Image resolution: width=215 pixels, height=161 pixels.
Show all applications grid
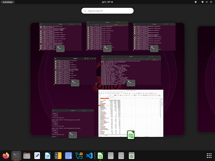209,156
